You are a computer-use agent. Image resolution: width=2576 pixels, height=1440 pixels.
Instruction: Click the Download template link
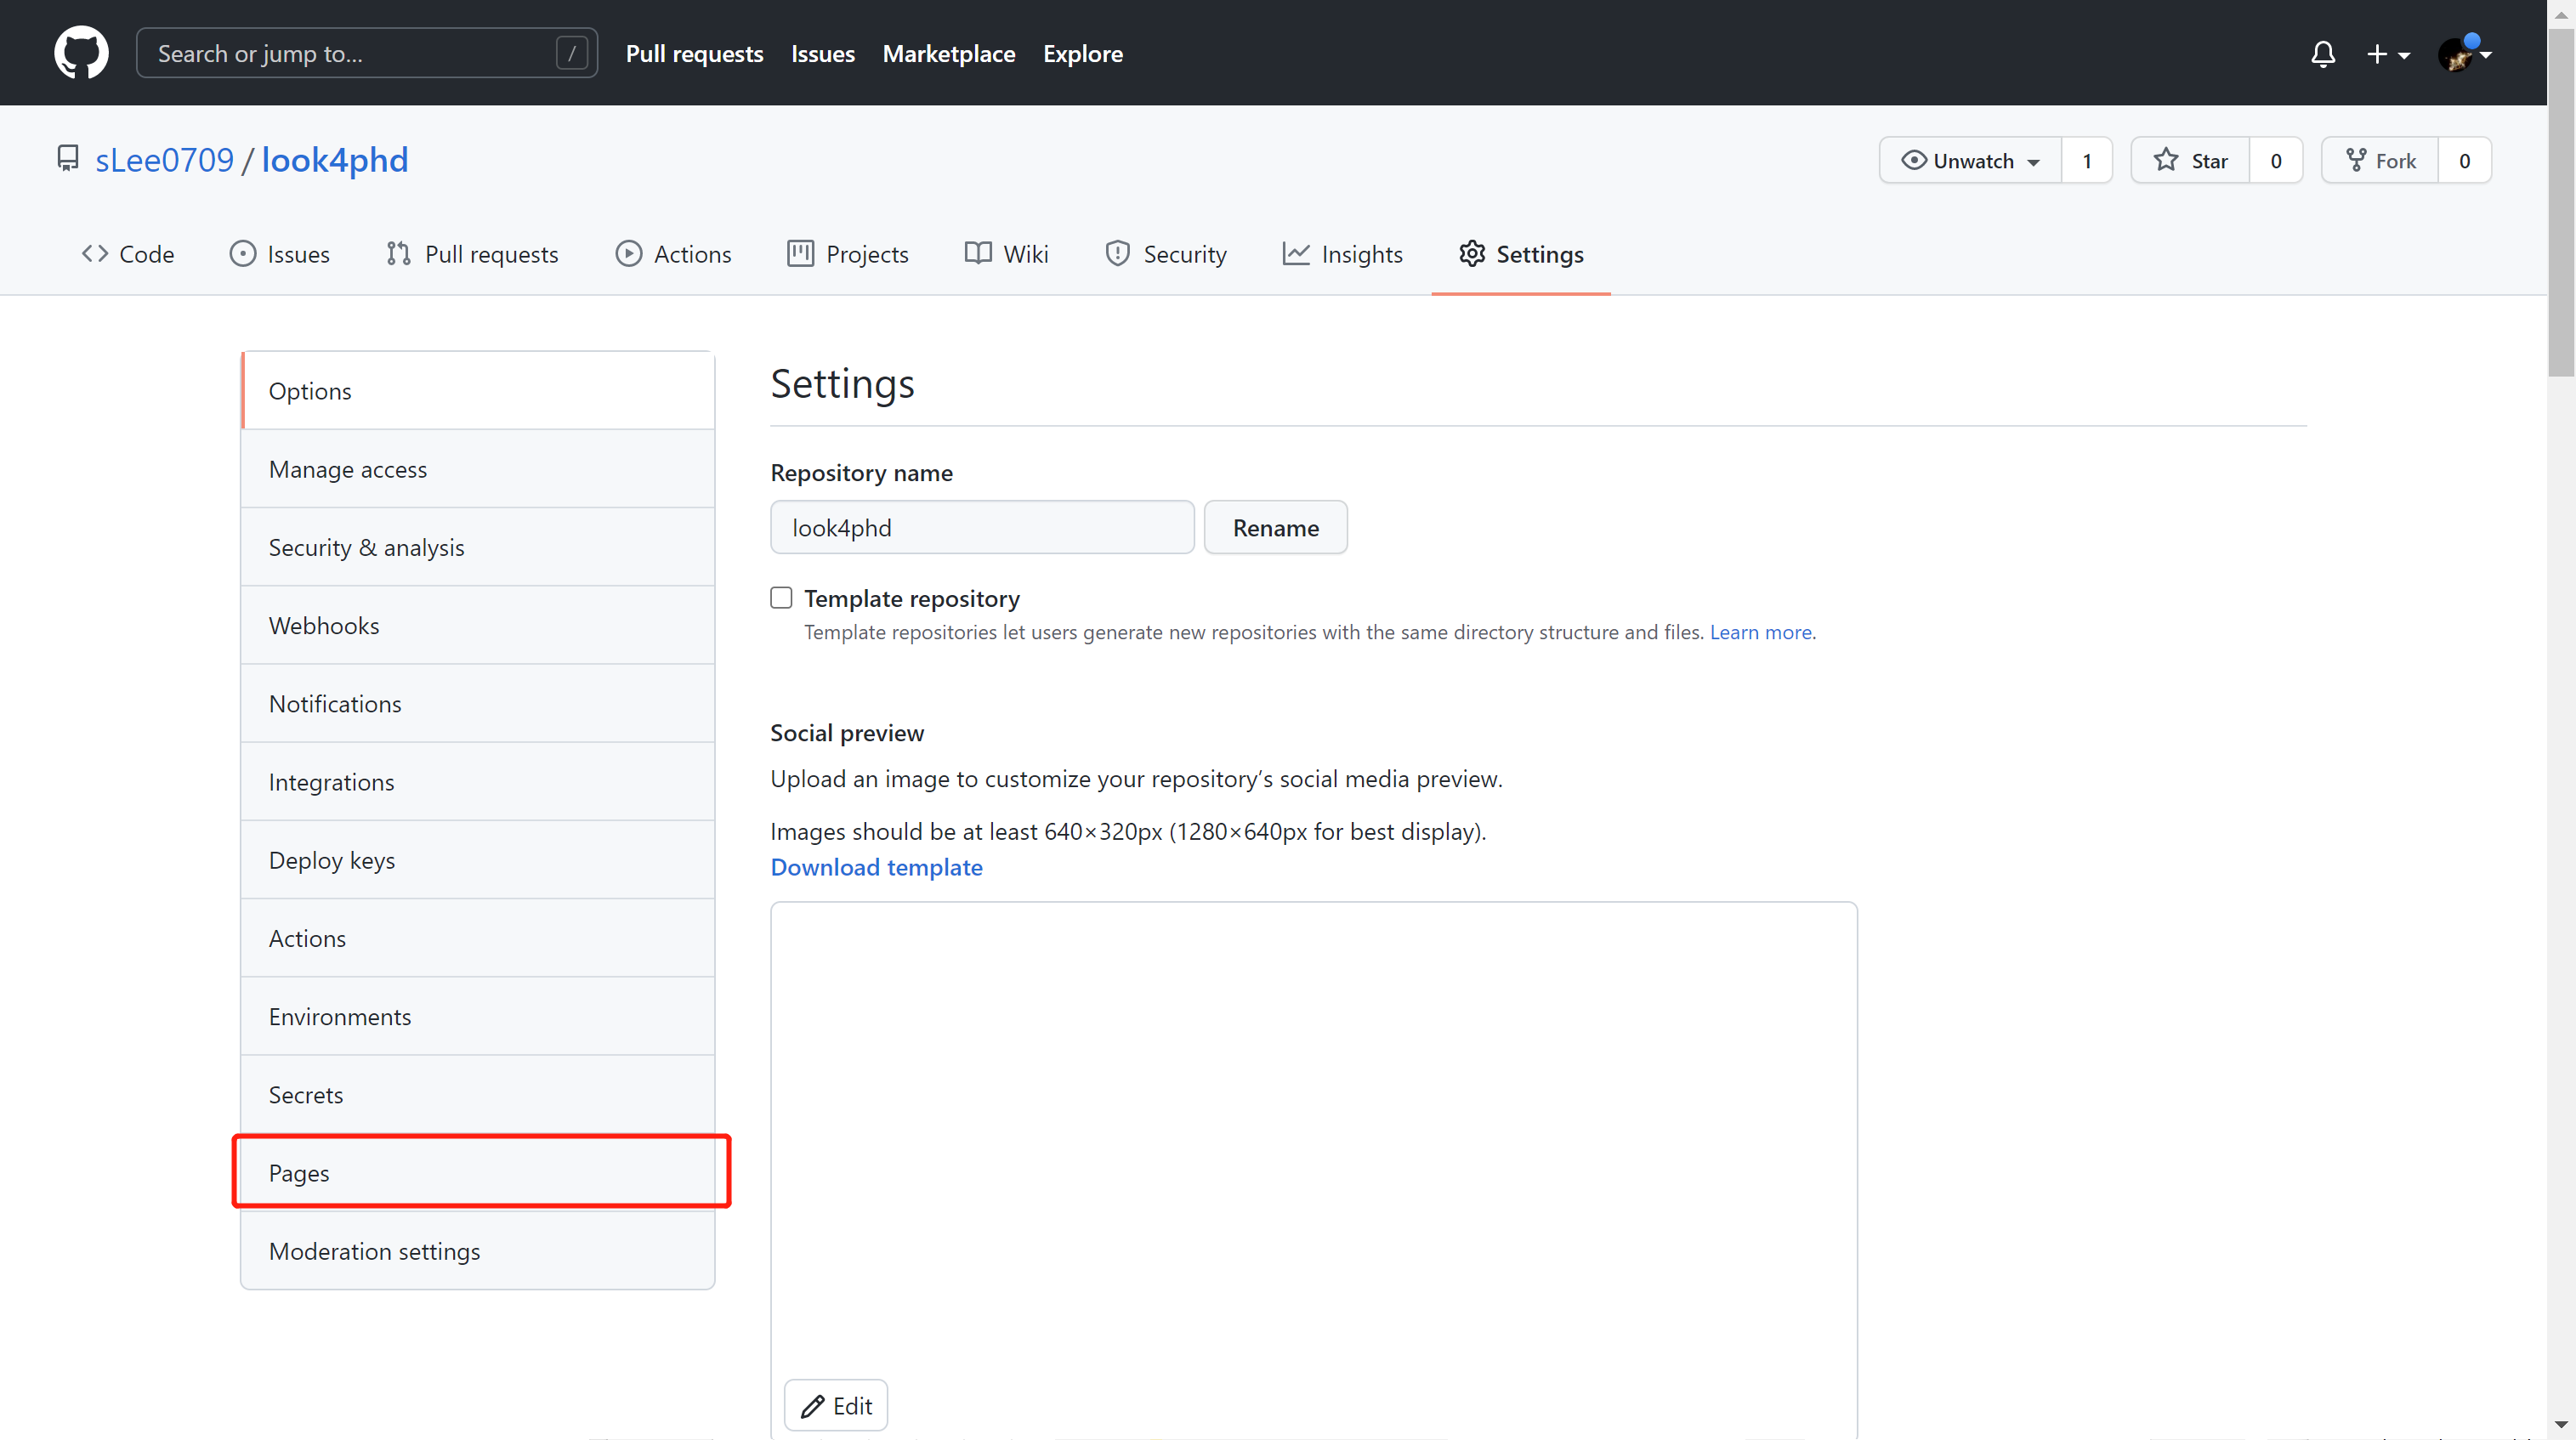pos(876,867)
